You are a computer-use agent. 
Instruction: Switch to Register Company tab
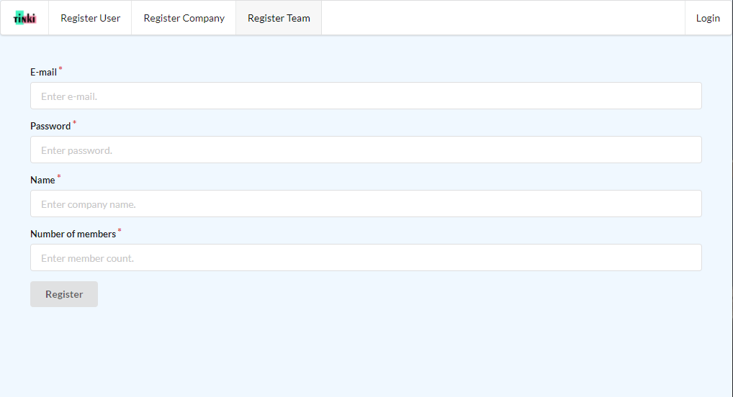coord(184,18)
